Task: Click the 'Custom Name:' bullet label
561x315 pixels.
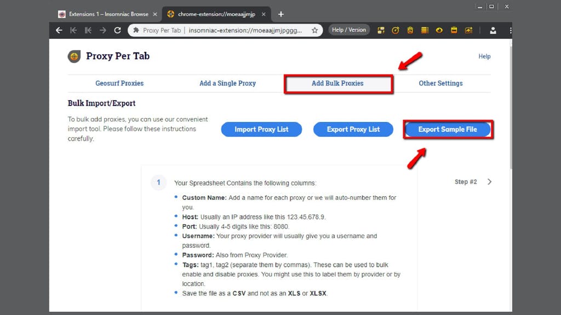Action: [x=204, y=197]
